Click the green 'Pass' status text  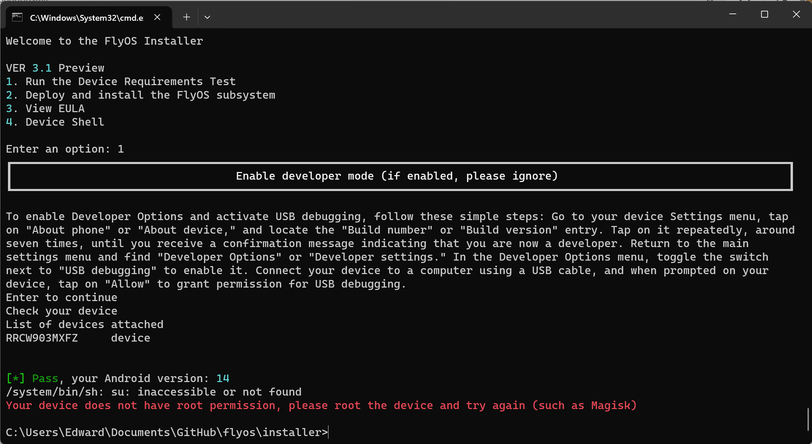coord(45,379)
